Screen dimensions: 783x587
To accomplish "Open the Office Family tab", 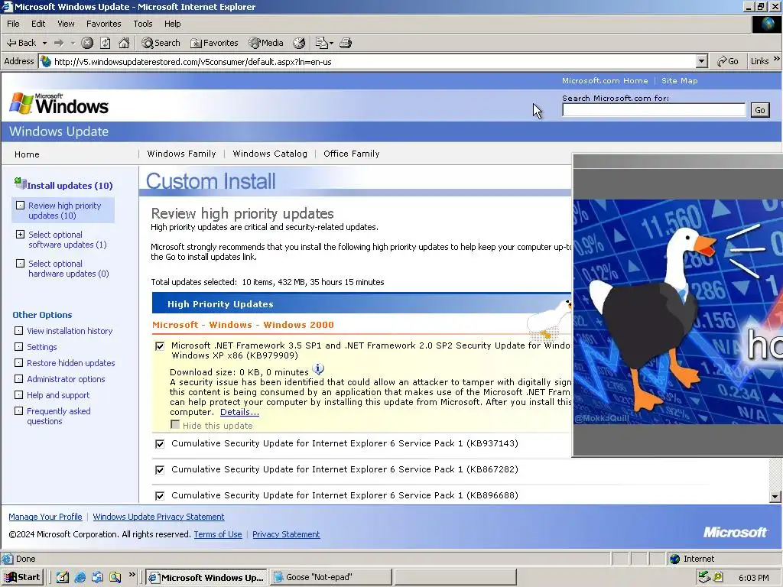I will click(351, 154).
